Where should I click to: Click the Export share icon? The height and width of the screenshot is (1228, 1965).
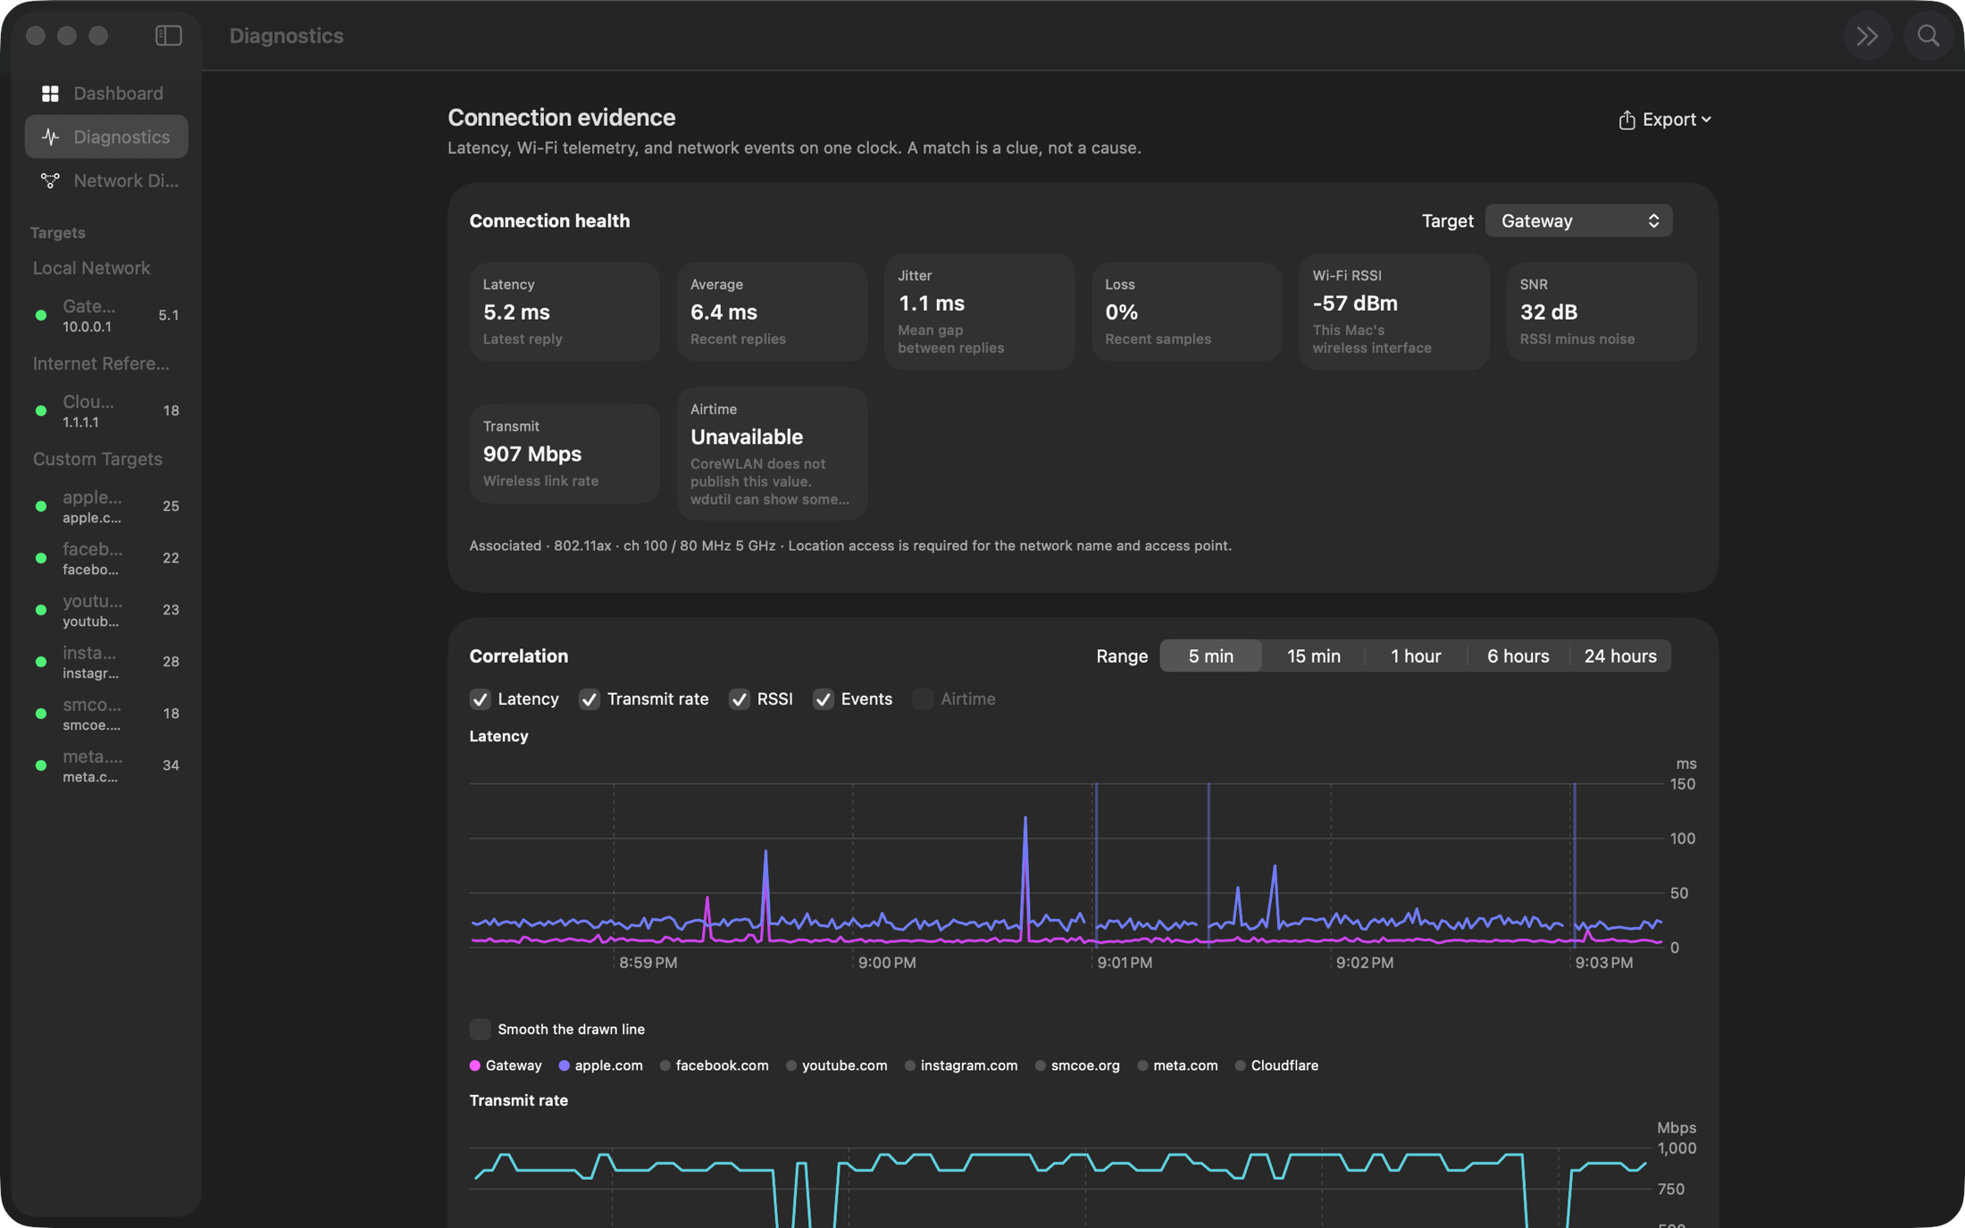point(1626,120)
